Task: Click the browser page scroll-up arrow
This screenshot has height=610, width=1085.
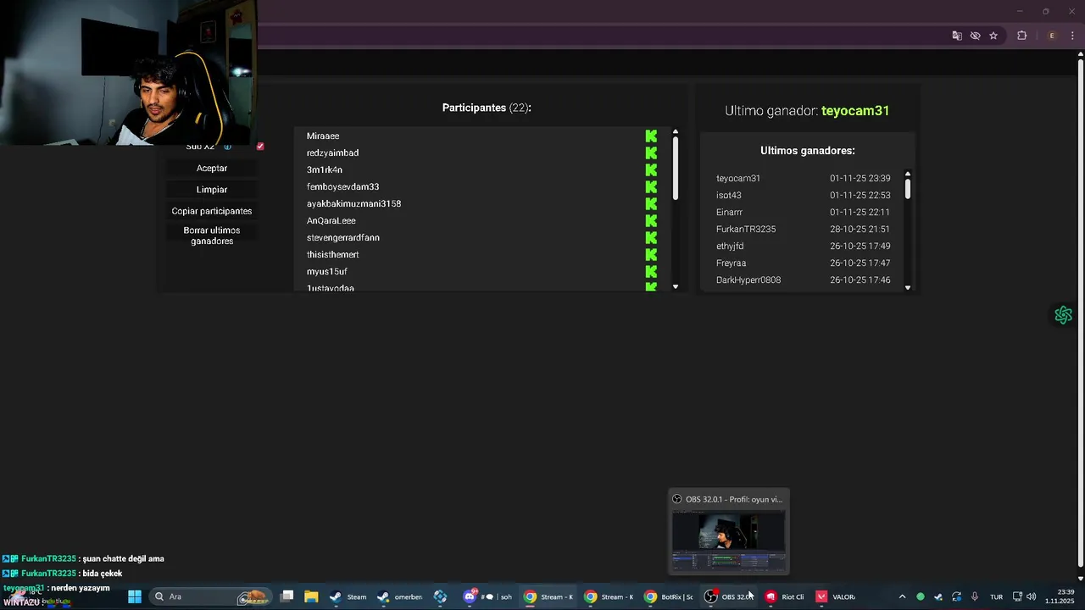Action: click(x=1081, y=54)
